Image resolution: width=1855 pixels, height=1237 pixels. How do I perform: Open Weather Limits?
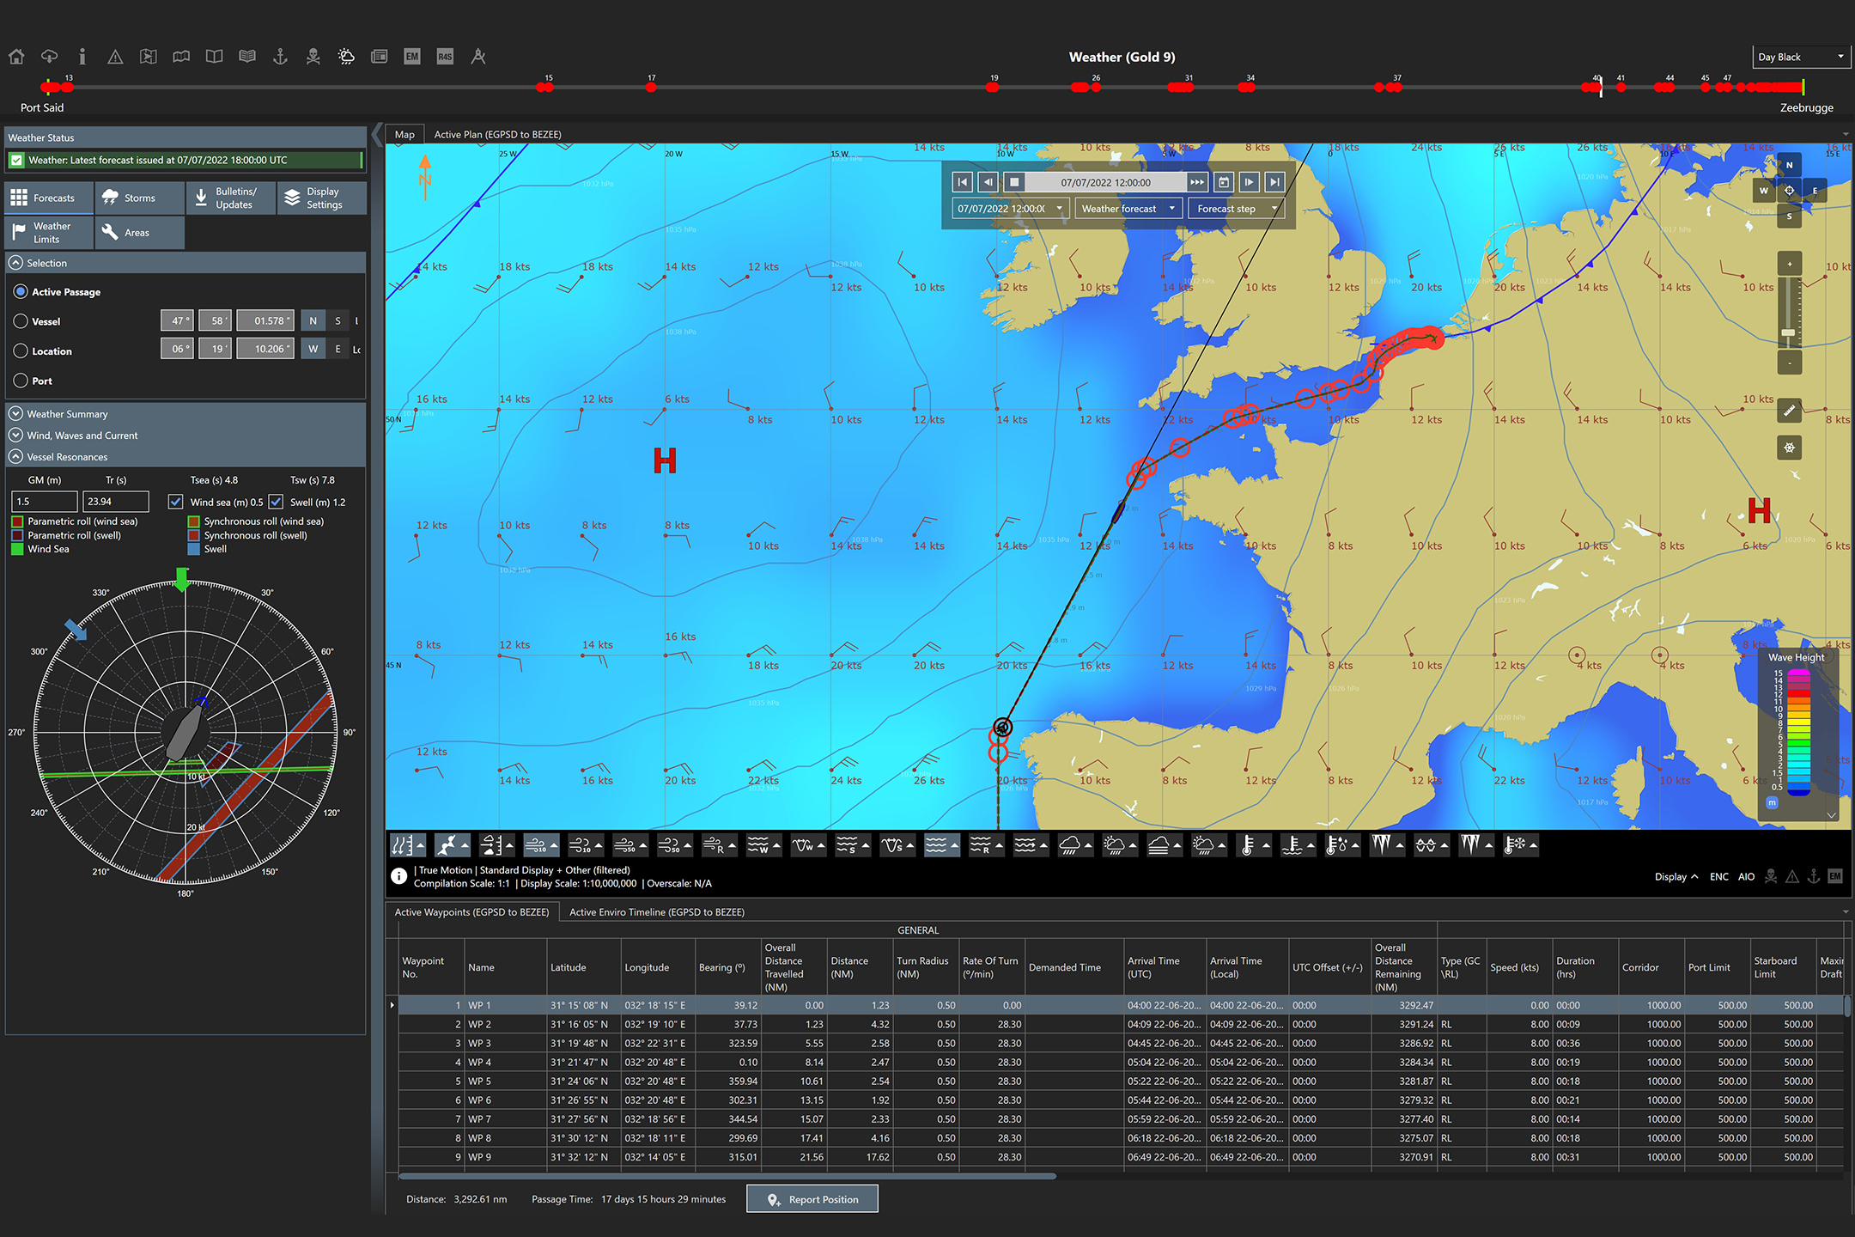point(49,233)
